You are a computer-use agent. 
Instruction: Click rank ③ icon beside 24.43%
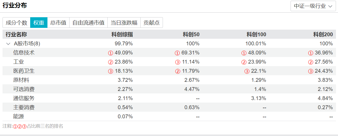pyautogui.click(x=311, y=71)
